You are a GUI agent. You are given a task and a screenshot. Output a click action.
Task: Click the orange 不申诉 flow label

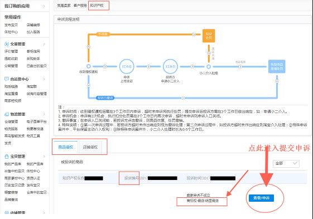(x=103, y=35)
